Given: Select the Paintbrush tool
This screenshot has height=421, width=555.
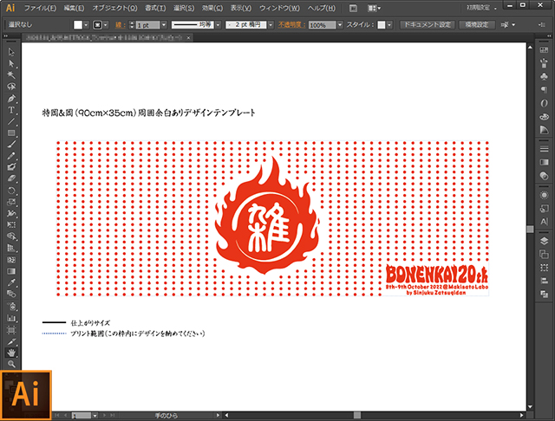Looking at the screenshot, I should click(x=11, y=144).
